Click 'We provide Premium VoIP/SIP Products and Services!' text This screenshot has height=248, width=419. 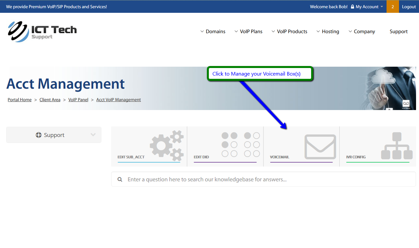point(56,7)
